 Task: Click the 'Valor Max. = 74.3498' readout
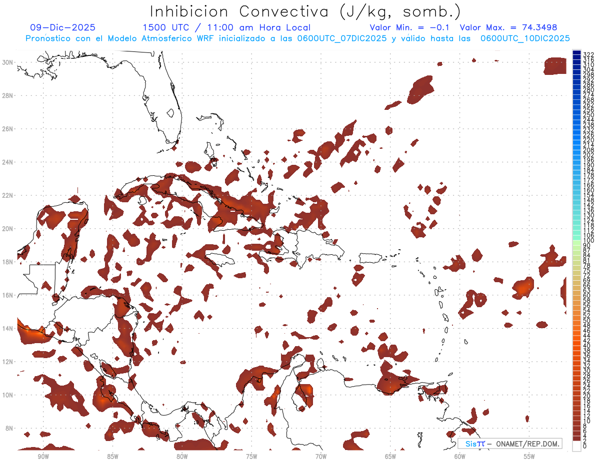pos(508,28)
